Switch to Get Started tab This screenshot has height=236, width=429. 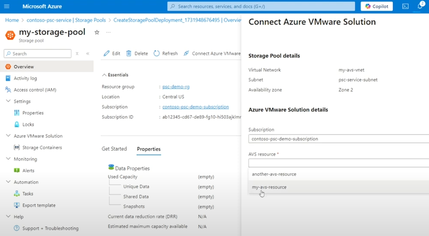coord(114,149)
